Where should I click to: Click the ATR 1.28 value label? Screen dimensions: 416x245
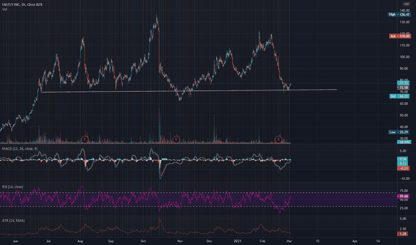coord(403,234)
